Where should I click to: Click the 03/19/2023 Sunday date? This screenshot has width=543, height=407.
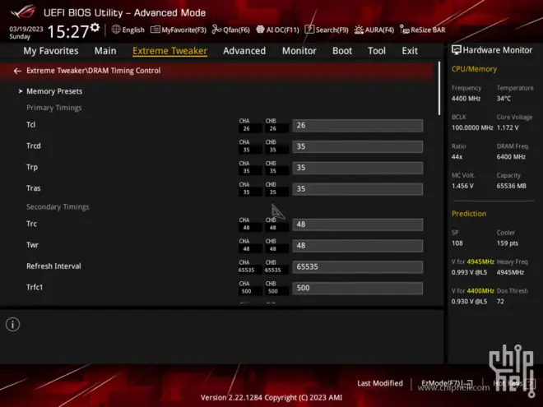point(26,33)
